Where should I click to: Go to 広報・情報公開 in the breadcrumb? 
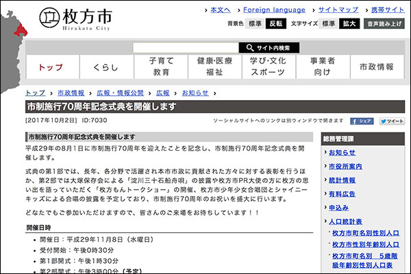click(120, 92)
